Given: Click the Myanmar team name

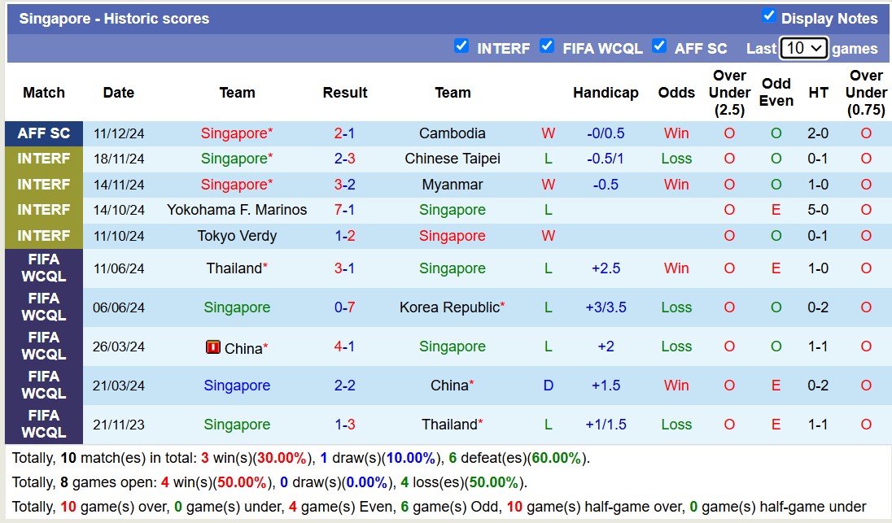Looking at the screenshot, I should (453, 185).
